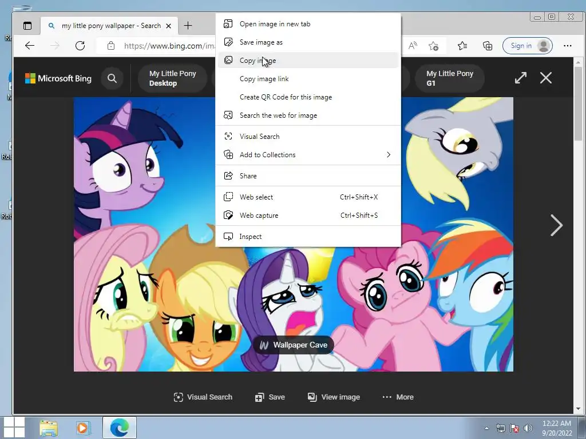View site info via the lock icon
This screenshot has height=439, width=586.
(110, 46)
